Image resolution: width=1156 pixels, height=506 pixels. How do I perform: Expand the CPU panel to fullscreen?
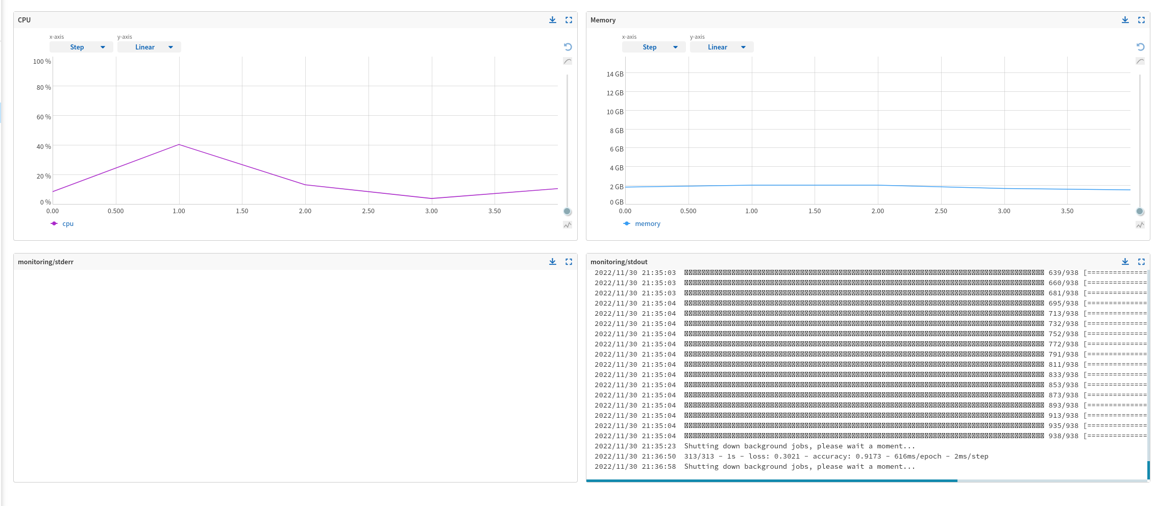point(569,20)
